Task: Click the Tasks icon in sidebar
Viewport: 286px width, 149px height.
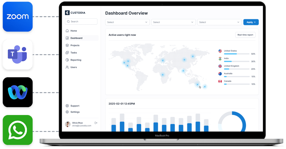Action: pyautogui.click(x=67, y=53)
